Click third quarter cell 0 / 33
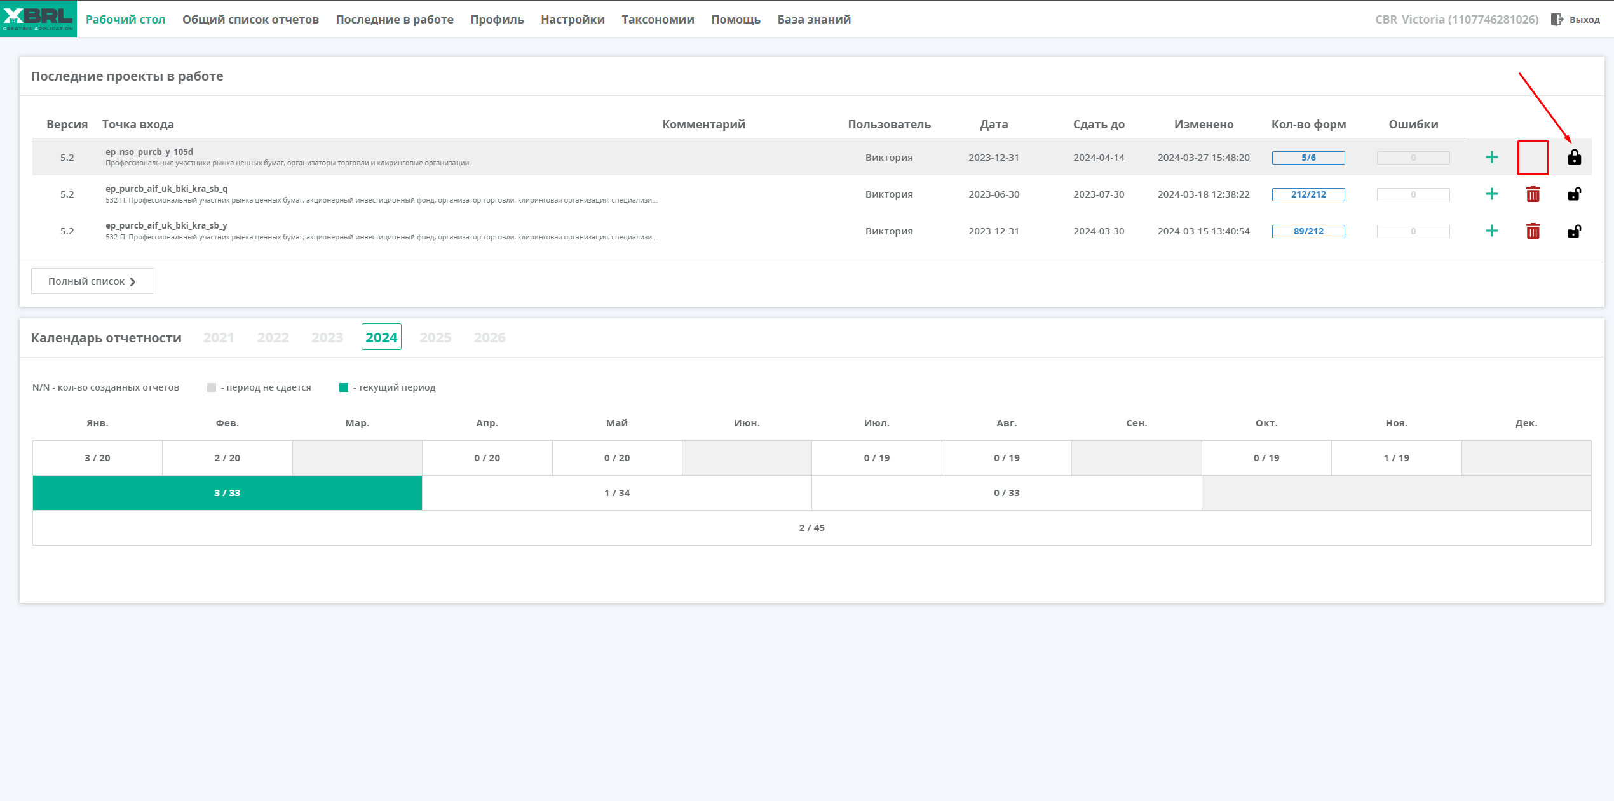Screen dimensions: 1614x801 coord(1007,493)
